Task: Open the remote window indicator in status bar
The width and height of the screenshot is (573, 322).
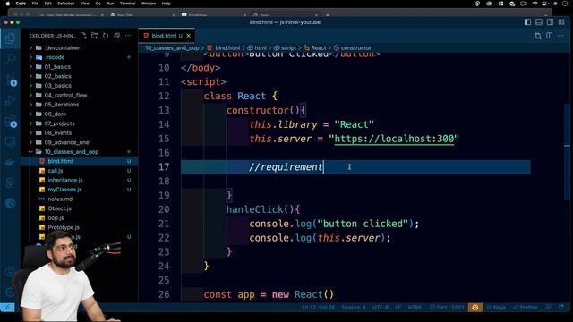Action: (7, 308)
